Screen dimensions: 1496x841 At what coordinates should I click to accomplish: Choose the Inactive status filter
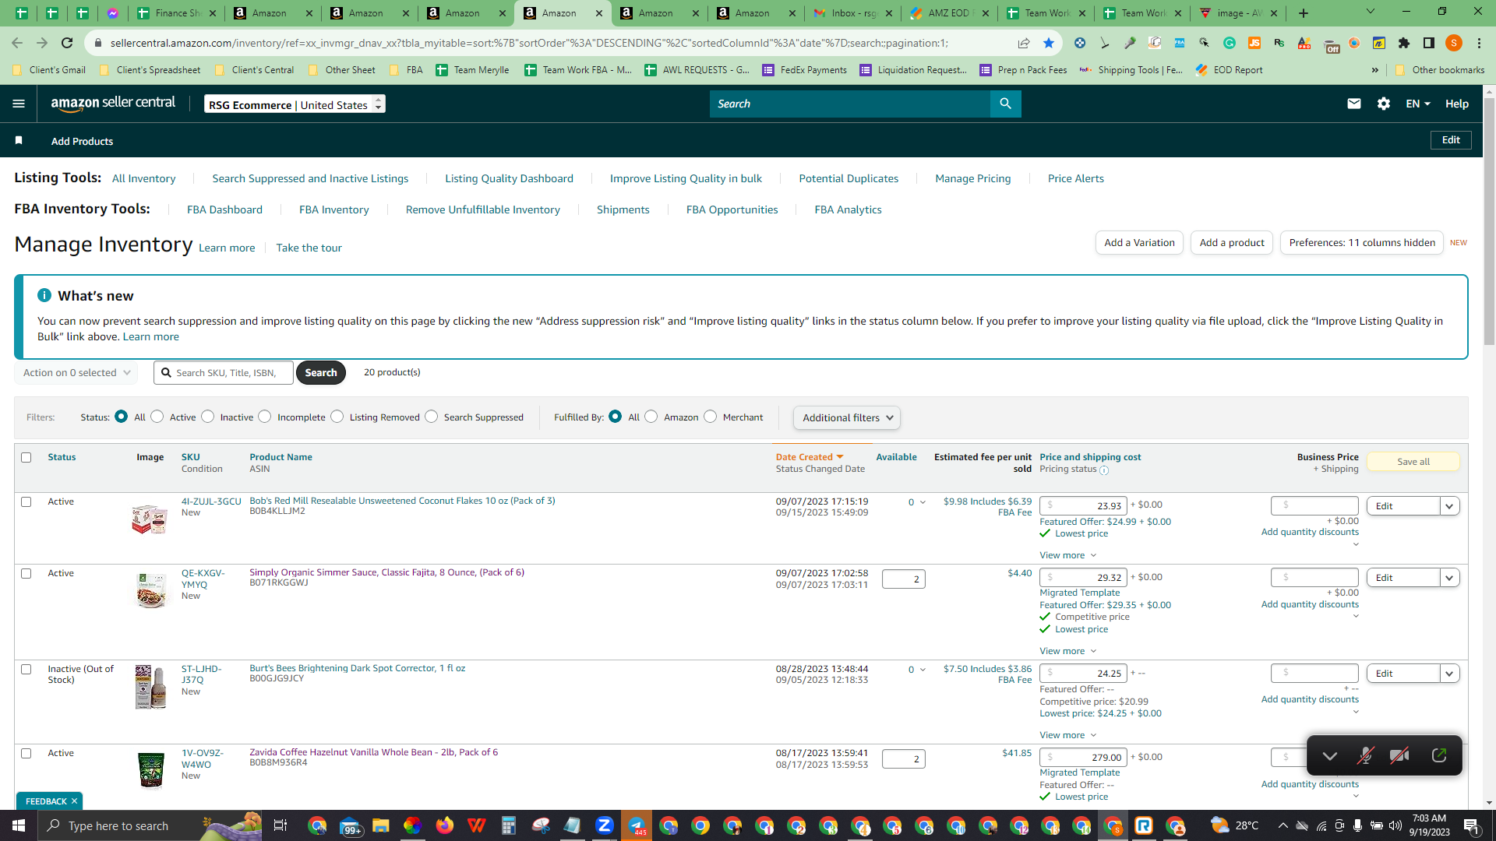tap(208, 417)
